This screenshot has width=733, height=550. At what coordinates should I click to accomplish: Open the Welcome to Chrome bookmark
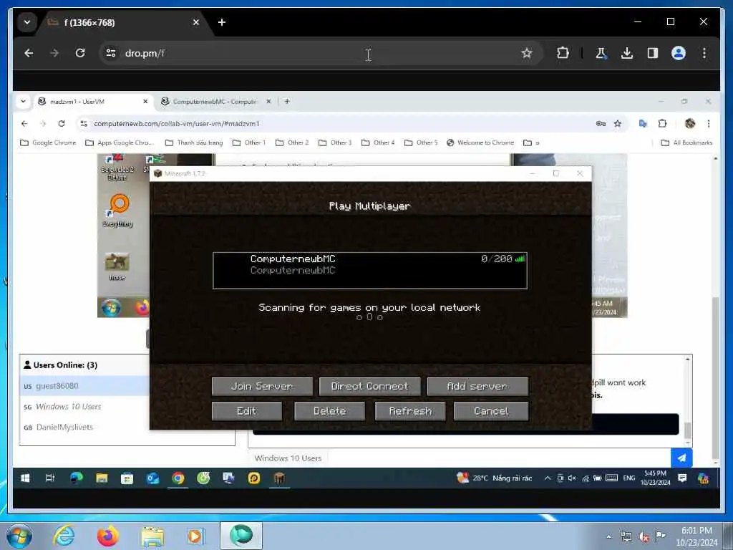[x=480, y=143]
